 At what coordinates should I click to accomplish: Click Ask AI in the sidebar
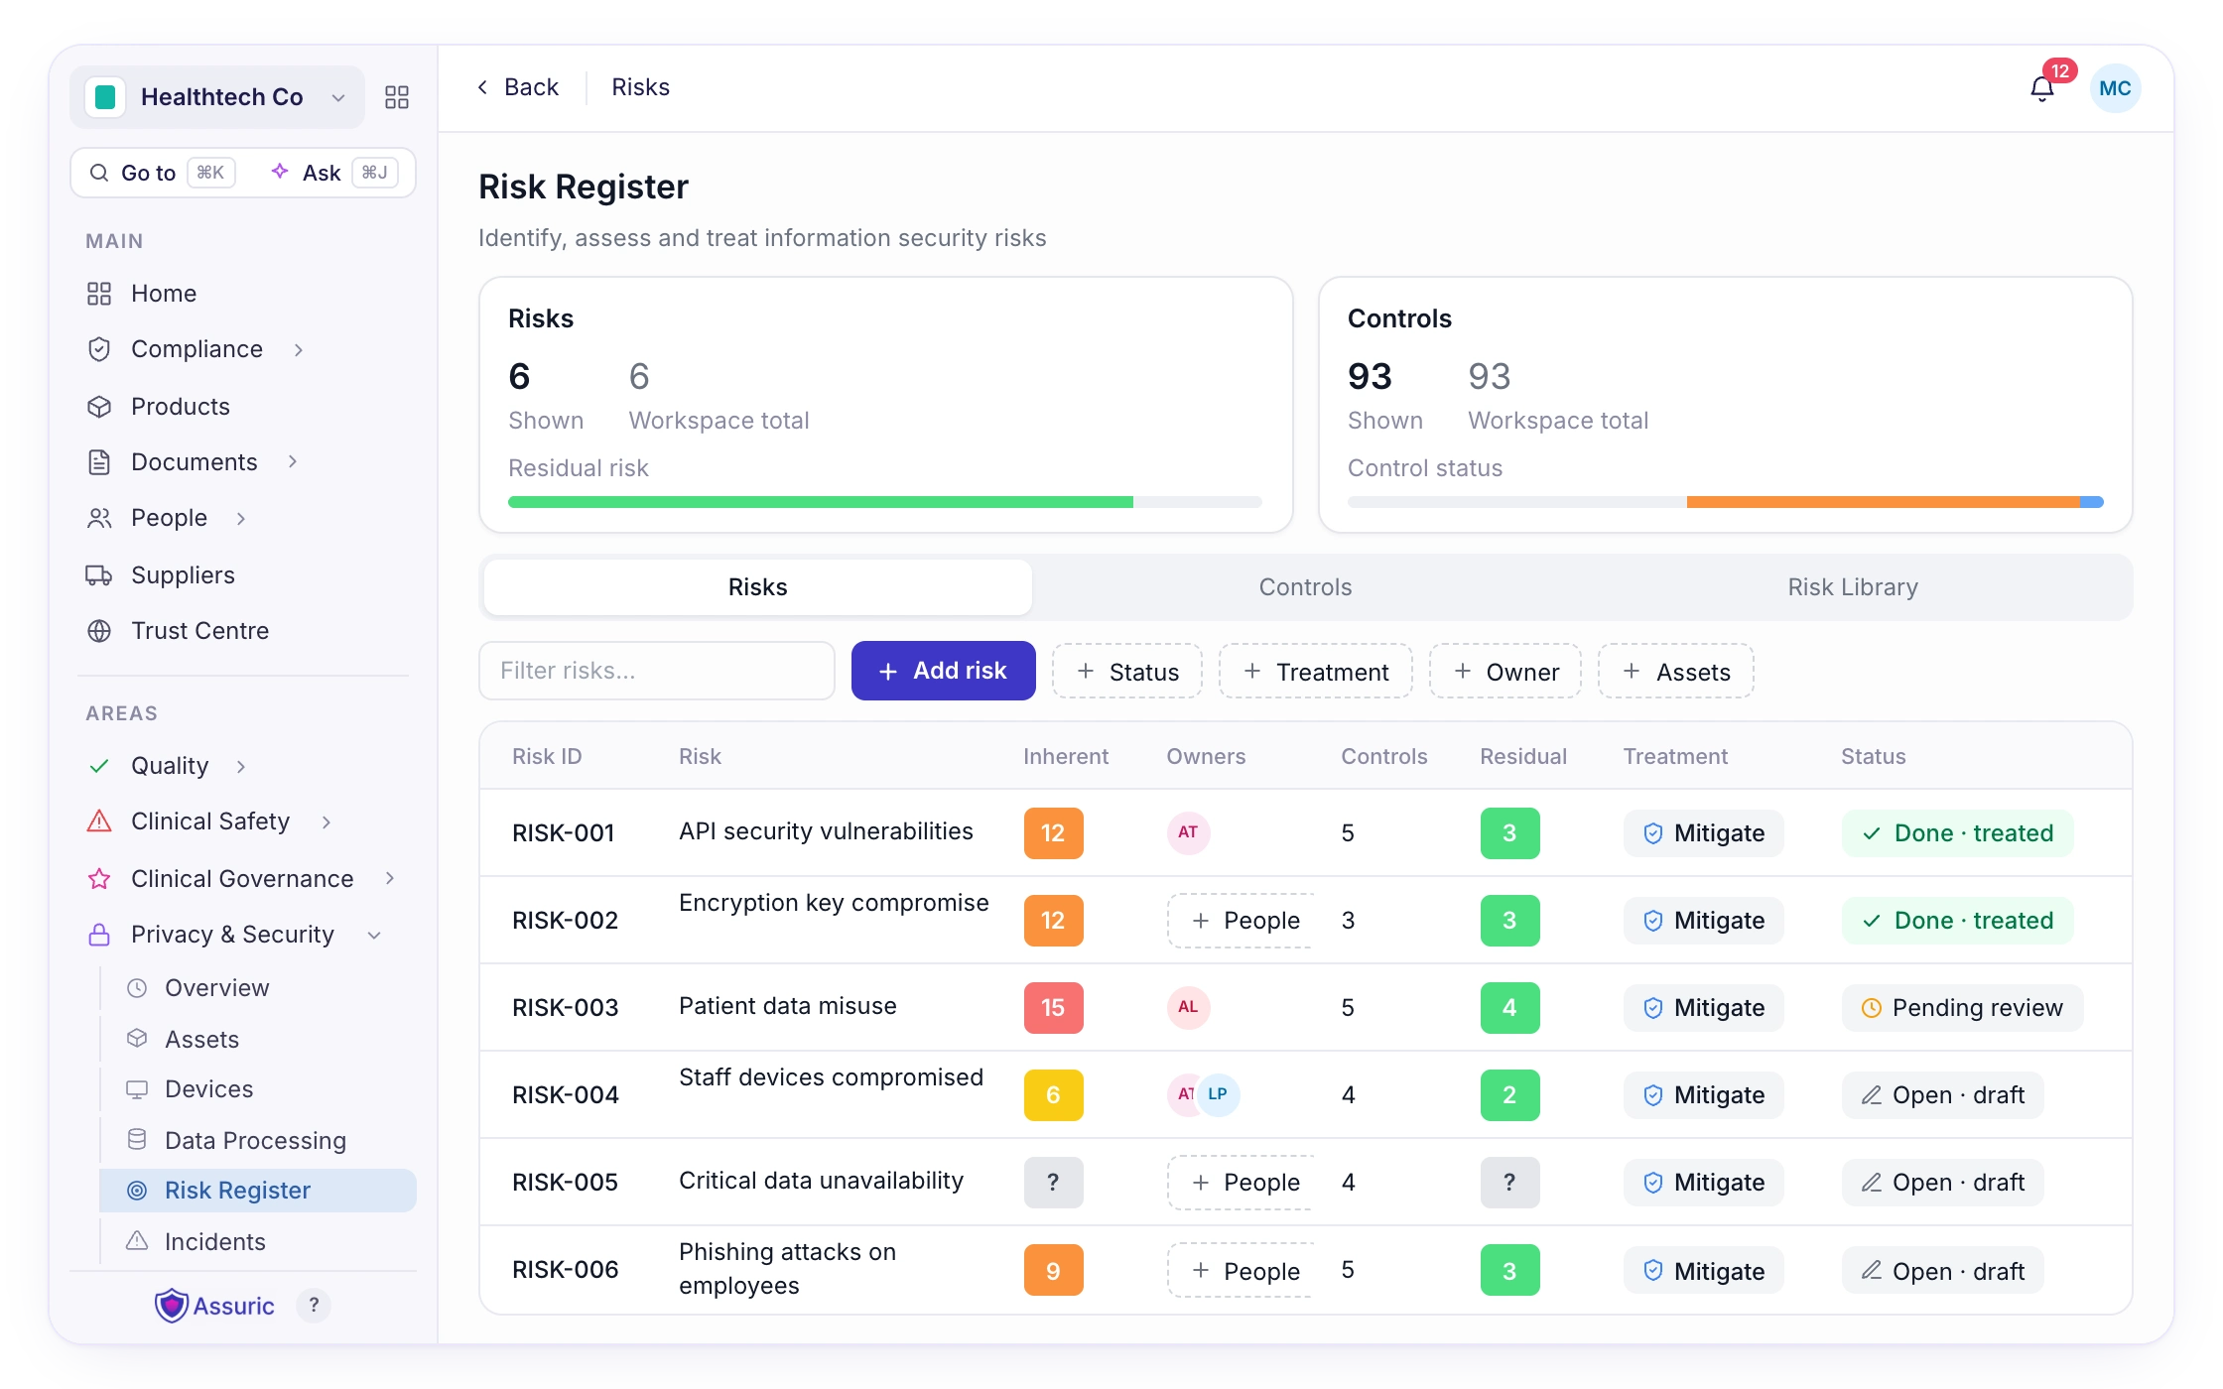pyautogui.click(x=333, y=173)
